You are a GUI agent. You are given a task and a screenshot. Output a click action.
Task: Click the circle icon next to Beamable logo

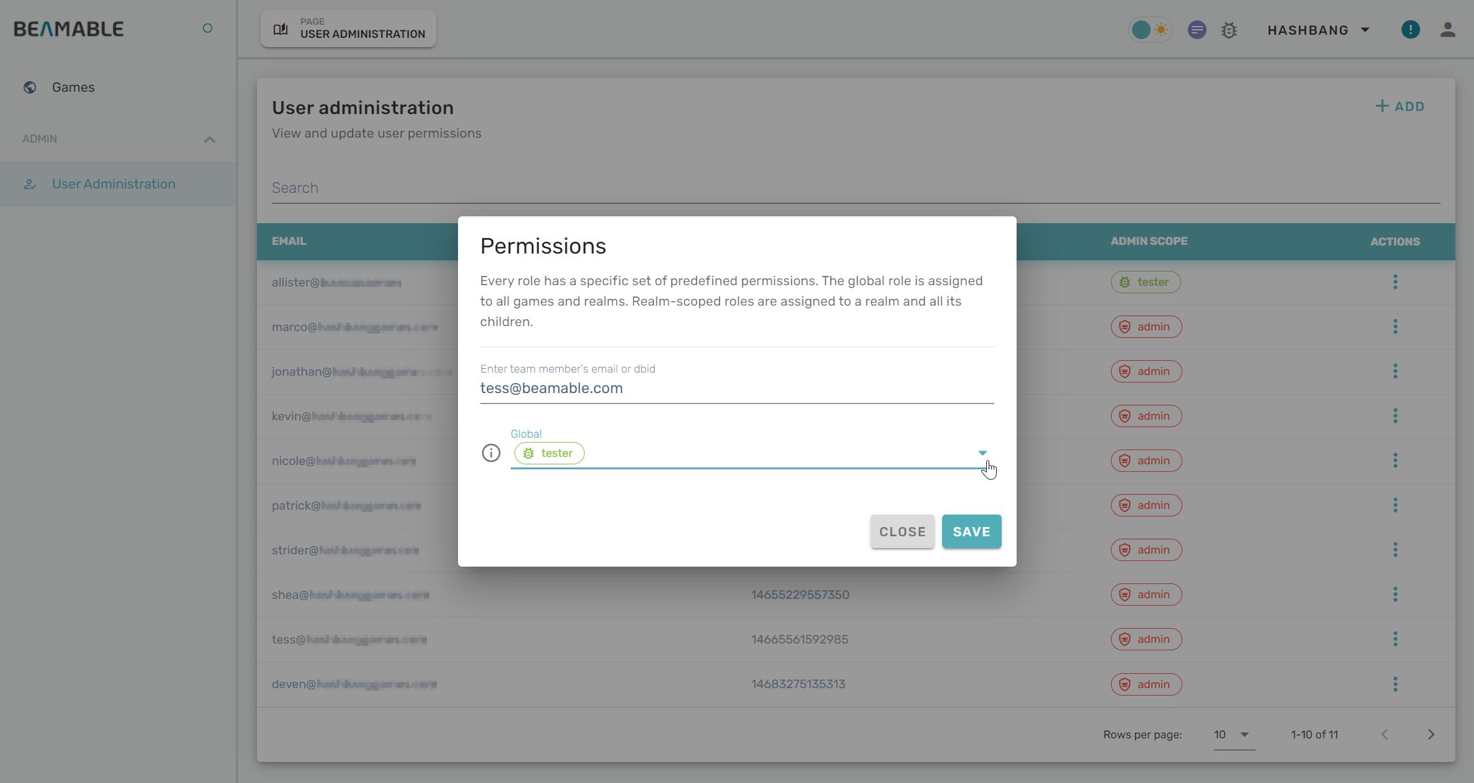(207, 29)
